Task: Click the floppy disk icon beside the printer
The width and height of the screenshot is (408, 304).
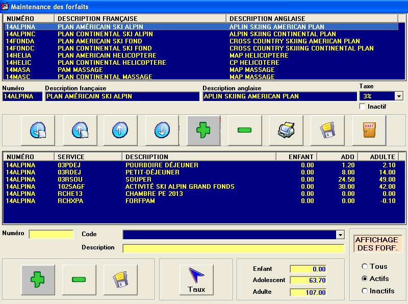Action: 327,130
